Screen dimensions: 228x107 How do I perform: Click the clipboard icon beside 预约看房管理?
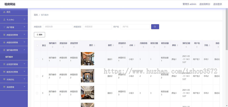pos(4,50)
